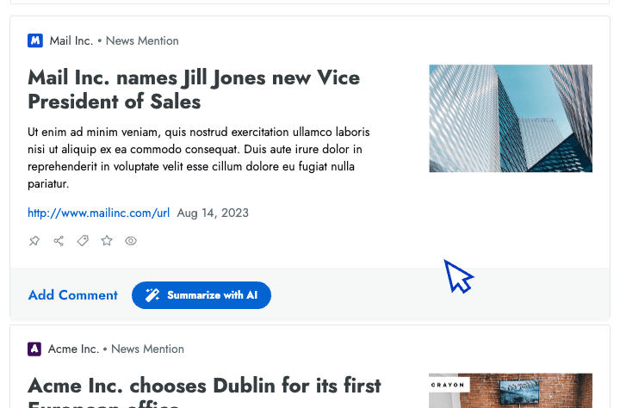Open the Jill Jones article headline
The width and height of the screenshot is (620, 408).
click(193, 90)
